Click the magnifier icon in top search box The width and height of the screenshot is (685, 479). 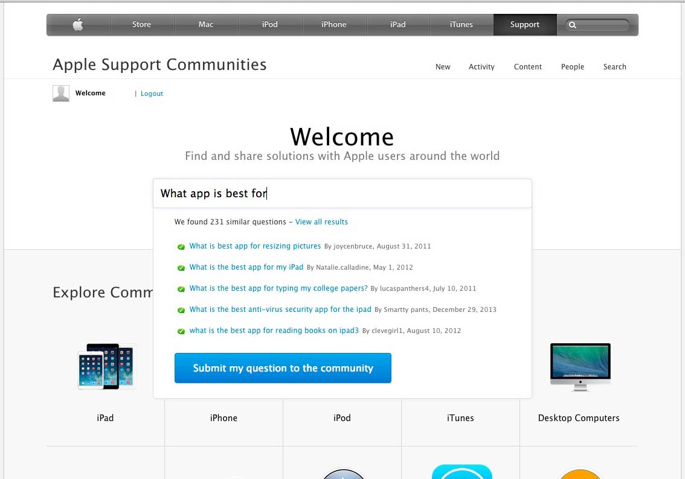(572, 25)
